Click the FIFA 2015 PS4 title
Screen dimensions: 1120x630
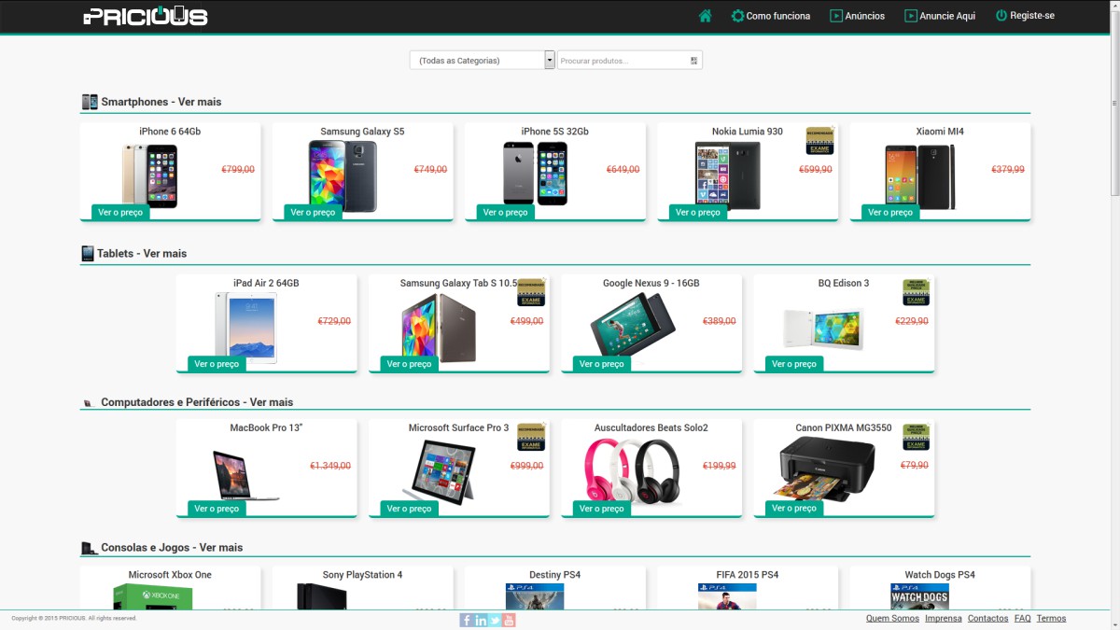(x=748, y=575)
